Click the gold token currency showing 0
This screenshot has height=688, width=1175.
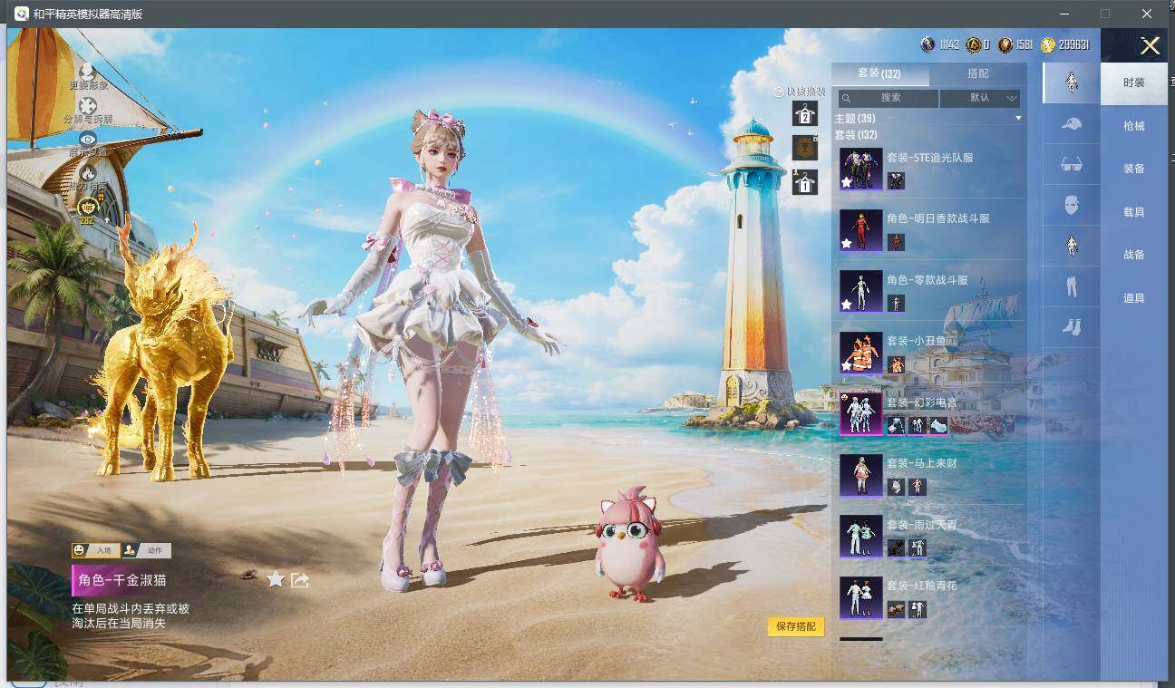pyautogui.click(x=977, y=44)
